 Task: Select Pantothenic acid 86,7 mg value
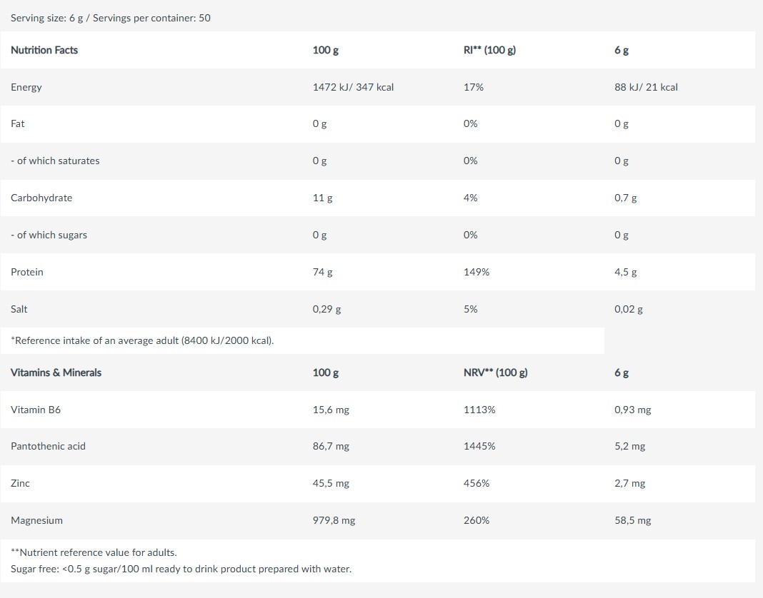[331, 446]
